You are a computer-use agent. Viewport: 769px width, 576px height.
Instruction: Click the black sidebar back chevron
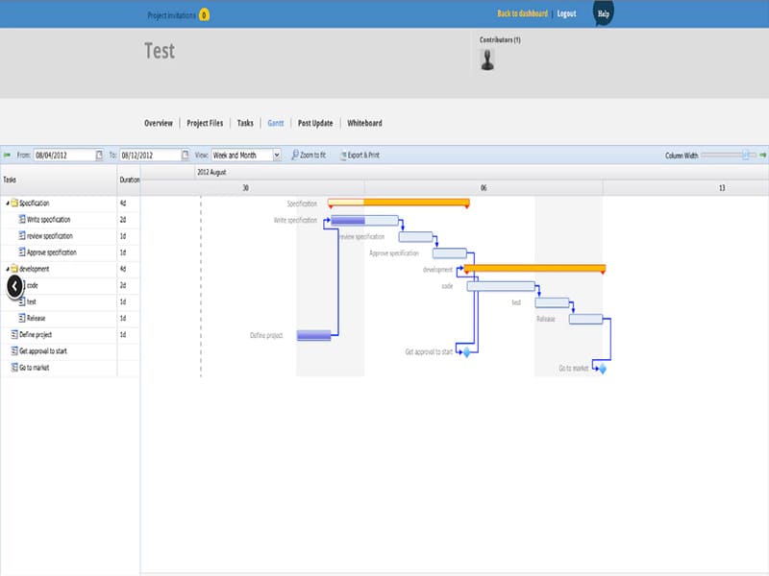(14, 285)
